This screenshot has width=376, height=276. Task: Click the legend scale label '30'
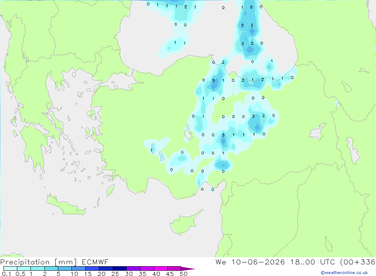pos(129,274)
